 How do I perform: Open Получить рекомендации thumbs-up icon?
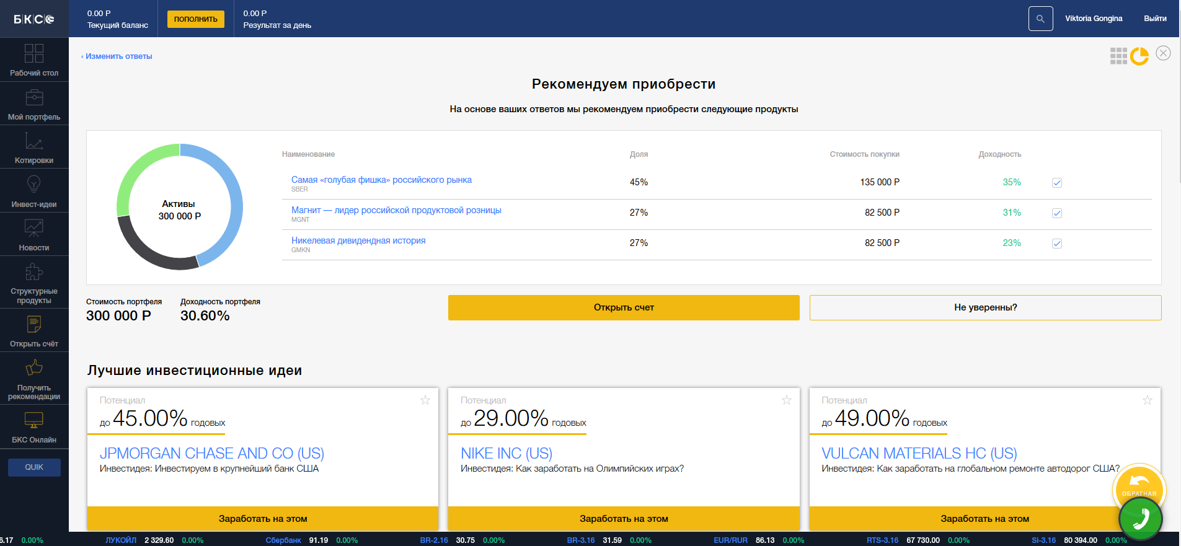34,368
